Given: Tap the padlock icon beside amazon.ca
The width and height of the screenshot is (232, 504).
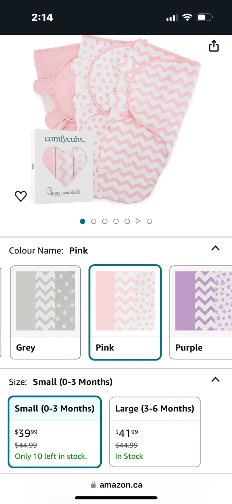Looking at the screenshot, I should (93, 485).
